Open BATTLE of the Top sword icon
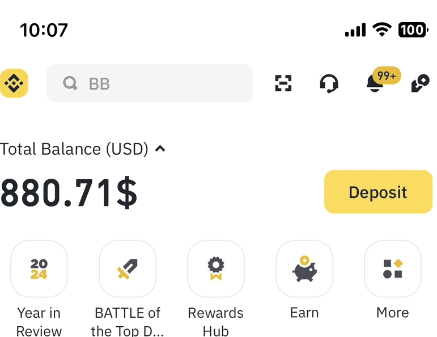 click(x=128, y=269)
